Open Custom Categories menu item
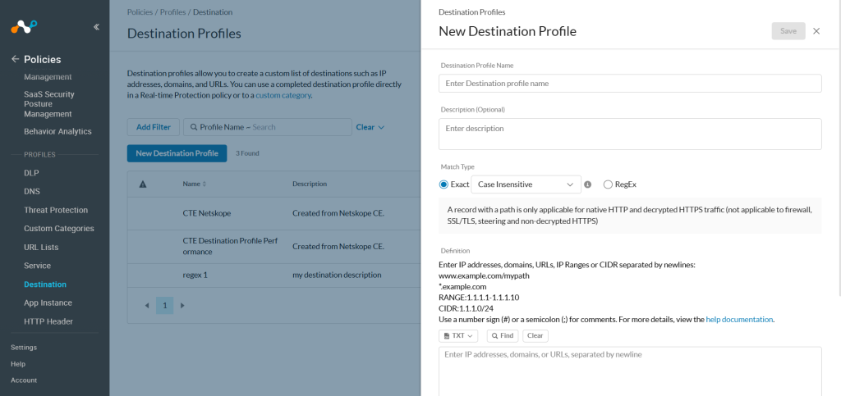 point(59,229)
